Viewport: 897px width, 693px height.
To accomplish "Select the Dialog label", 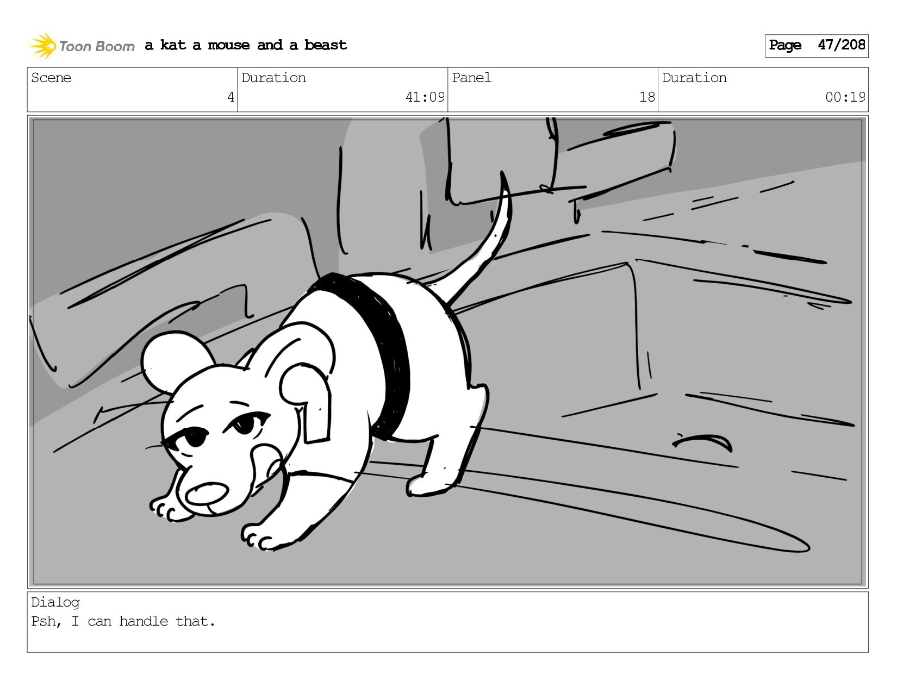I will (55, 602).
